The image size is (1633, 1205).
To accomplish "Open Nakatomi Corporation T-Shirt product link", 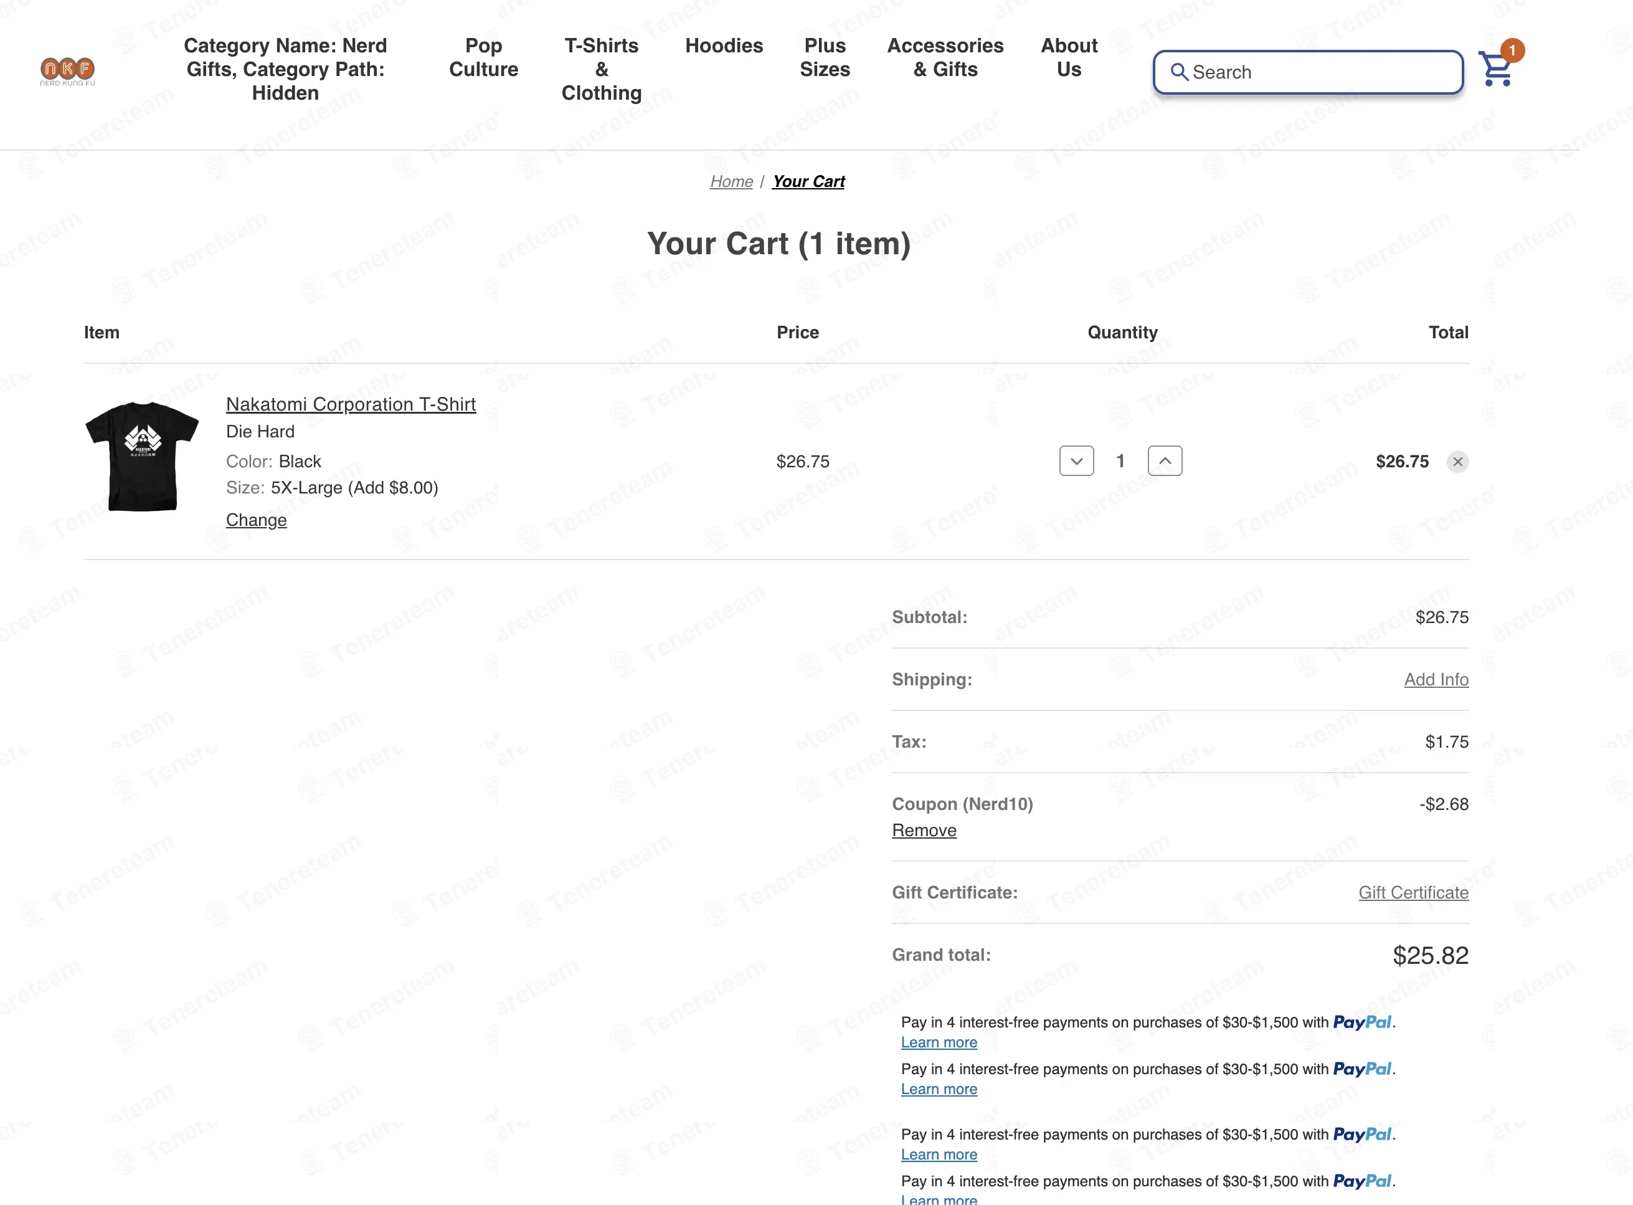I will 351,404.
